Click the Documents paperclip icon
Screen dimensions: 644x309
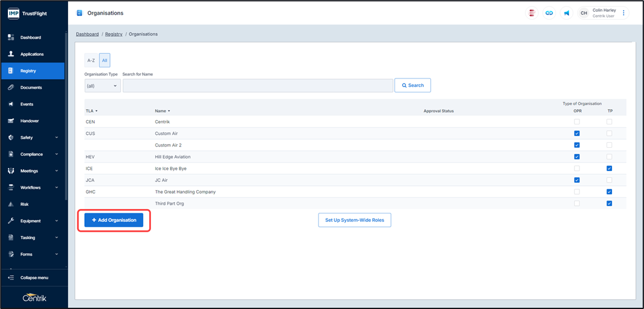click(x=10, y=88)
